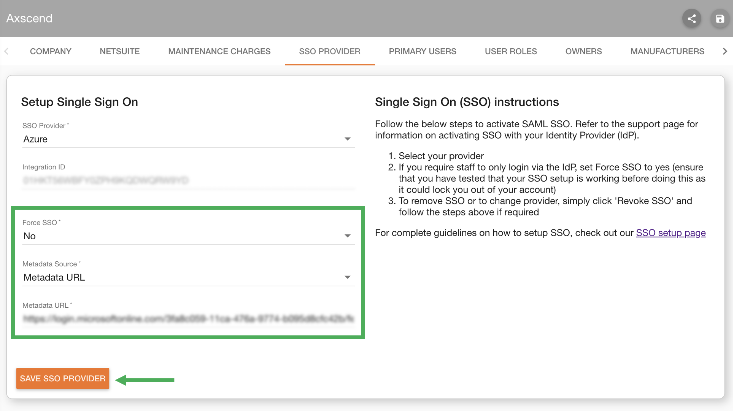Go to the Manufacturers tab

667,51
